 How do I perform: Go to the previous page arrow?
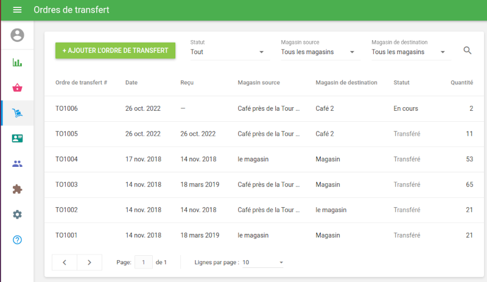65,263
